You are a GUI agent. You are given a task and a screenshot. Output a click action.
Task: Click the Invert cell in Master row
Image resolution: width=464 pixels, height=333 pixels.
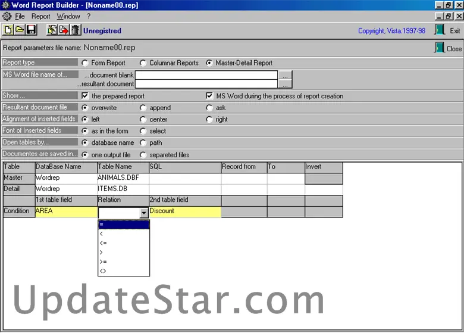(x=324, y=178)
